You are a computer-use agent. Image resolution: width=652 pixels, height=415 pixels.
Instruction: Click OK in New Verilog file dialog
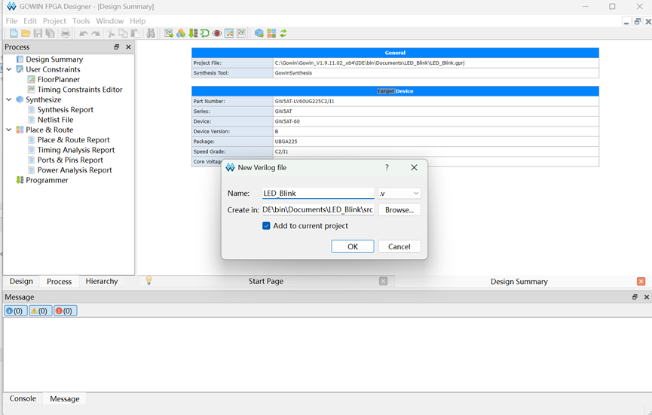[353, 246]
